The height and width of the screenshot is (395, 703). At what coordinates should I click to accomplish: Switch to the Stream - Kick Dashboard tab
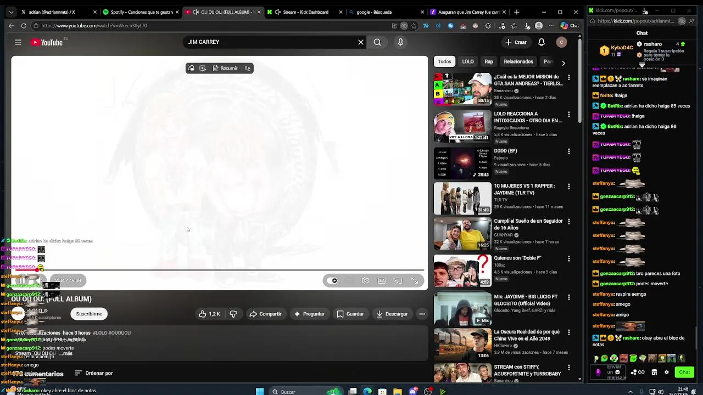[304, 12]
